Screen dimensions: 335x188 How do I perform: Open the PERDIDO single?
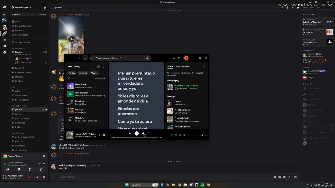click(x=87, y=119)
